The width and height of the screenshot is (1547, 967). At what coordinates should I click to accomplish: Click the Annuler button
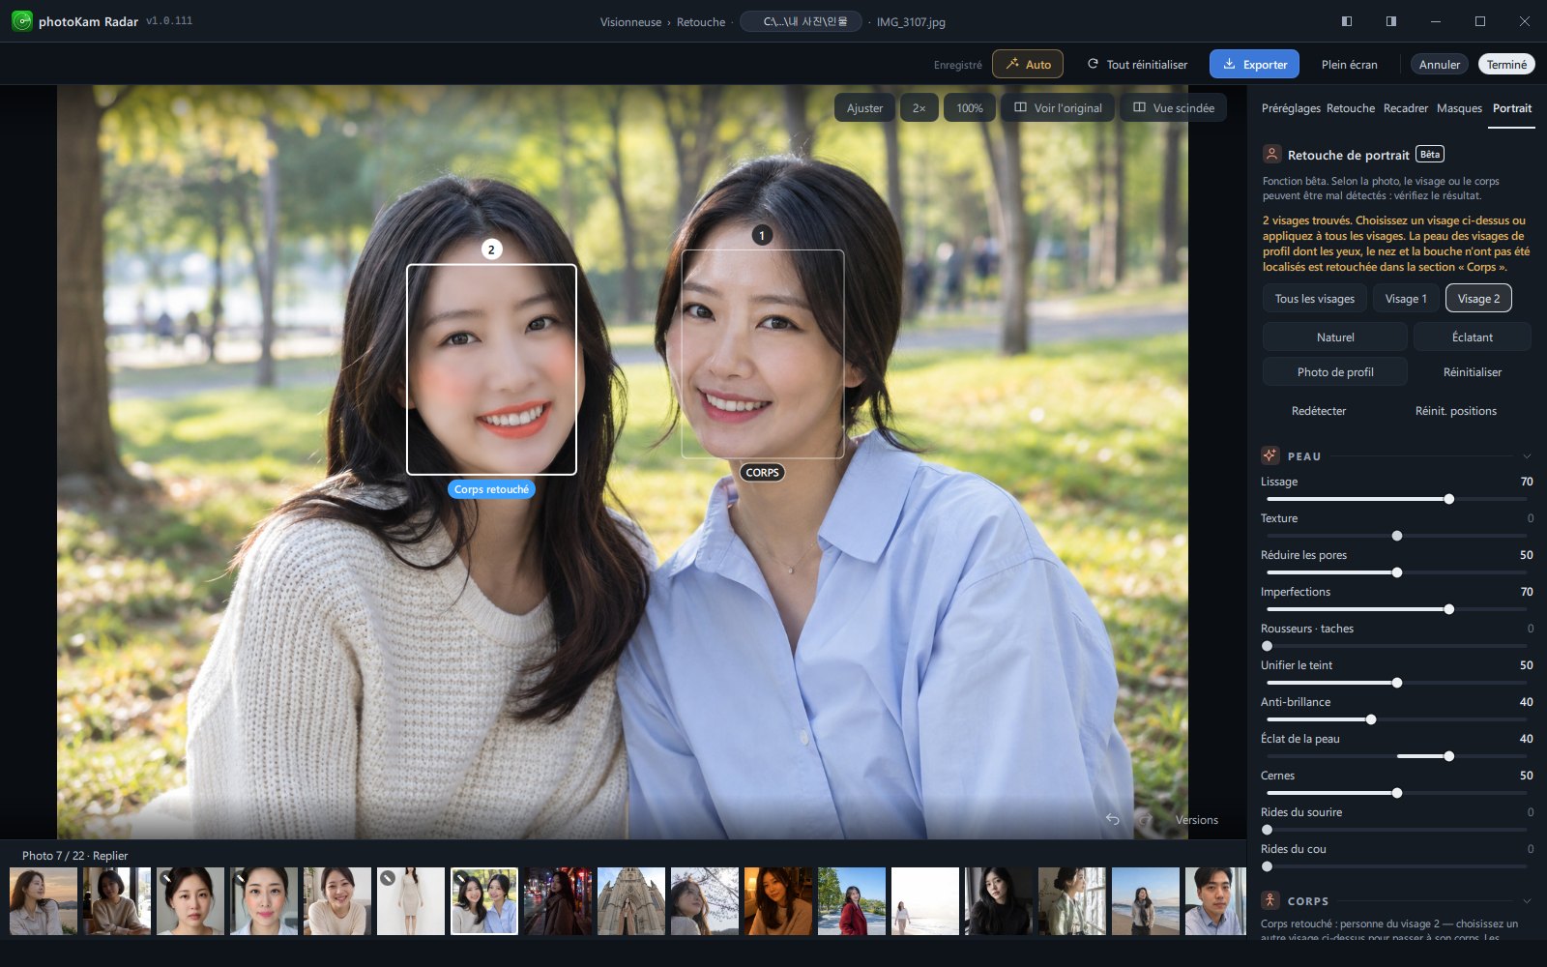[1440, 65]
